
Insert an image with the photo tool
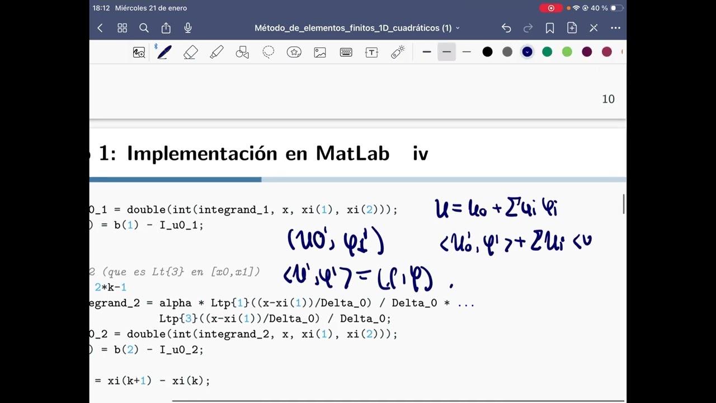click(x=320, y=52)
